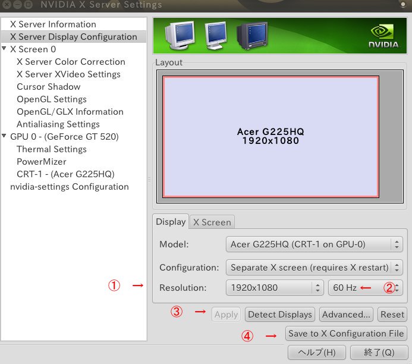Click the 終了(Q) quit button
The height and width of the screenshot is (364, 412).
point(379,353)
